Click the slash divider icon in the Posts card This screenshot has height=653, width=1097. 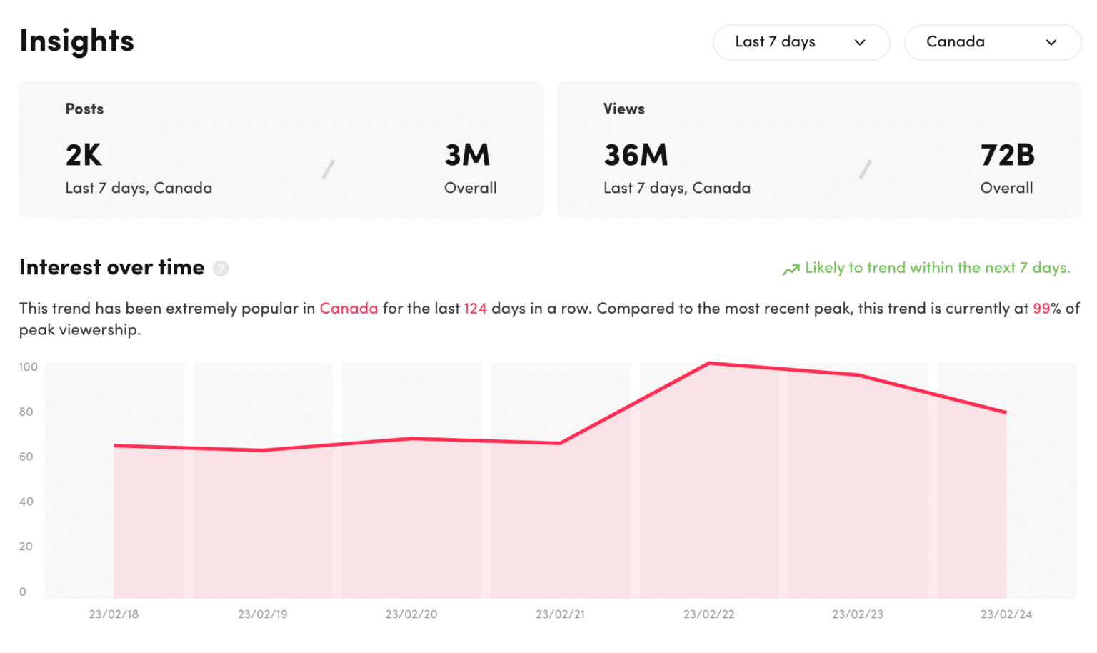point(328,169)
